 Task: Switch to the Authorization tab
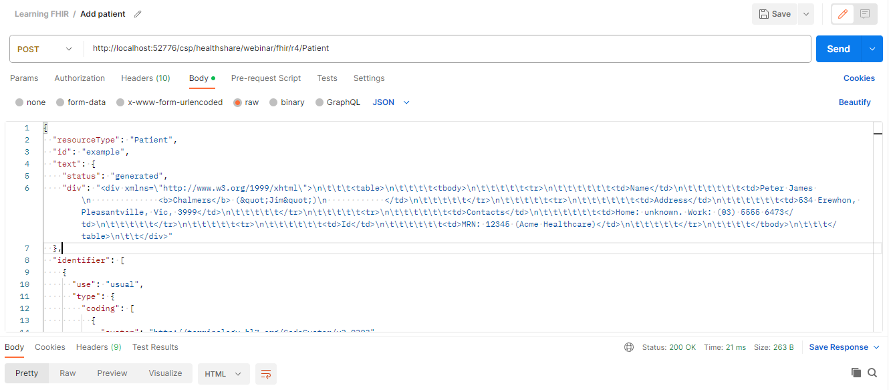pos(80,78)
